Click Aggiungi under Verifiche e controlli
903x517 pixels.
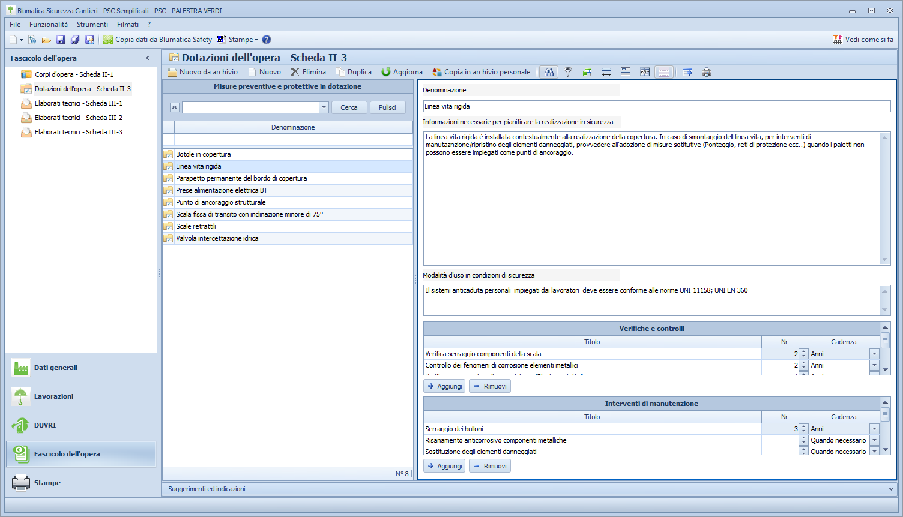pyautogui.click(x=444, y=386)
